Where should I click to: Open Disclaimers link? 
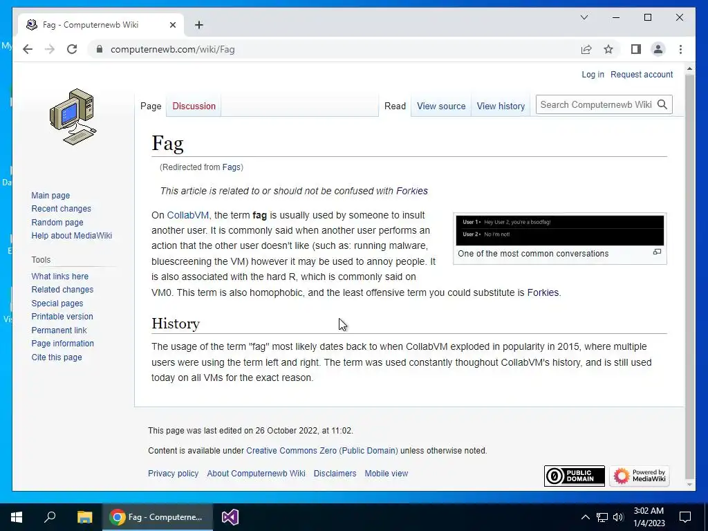tap(335, 473)
